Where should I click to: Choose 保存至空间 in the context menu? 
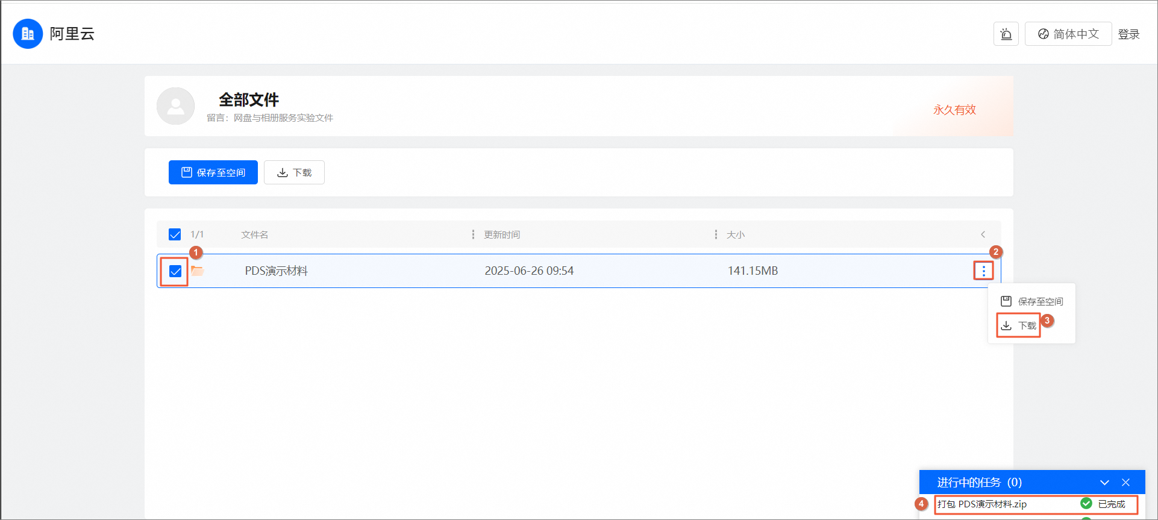tap(1031, 301)
